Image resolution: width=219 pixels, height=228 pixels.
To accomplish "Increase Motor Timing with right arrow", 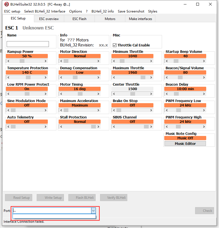I will click(98, 94).
